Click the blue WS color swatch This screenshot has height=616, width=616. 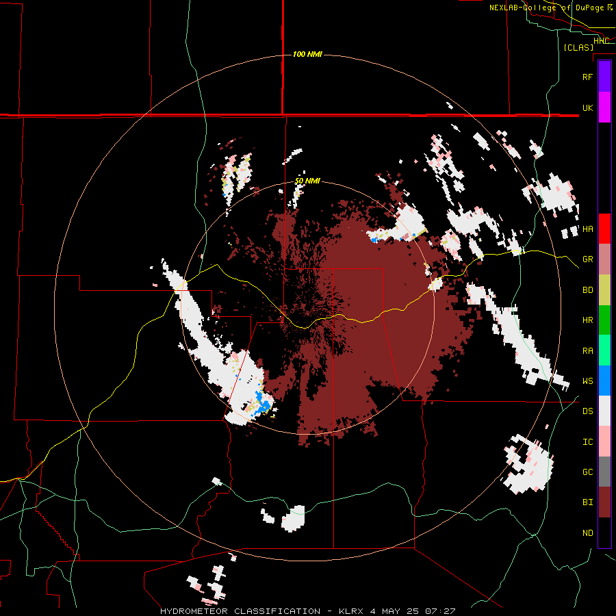(x=604, y=381)
